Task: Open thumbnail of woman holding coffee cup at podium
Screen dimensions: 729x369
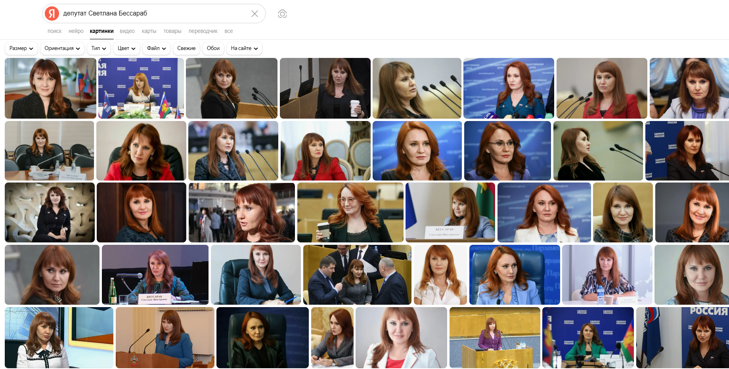Action: [x=325, y=88]
